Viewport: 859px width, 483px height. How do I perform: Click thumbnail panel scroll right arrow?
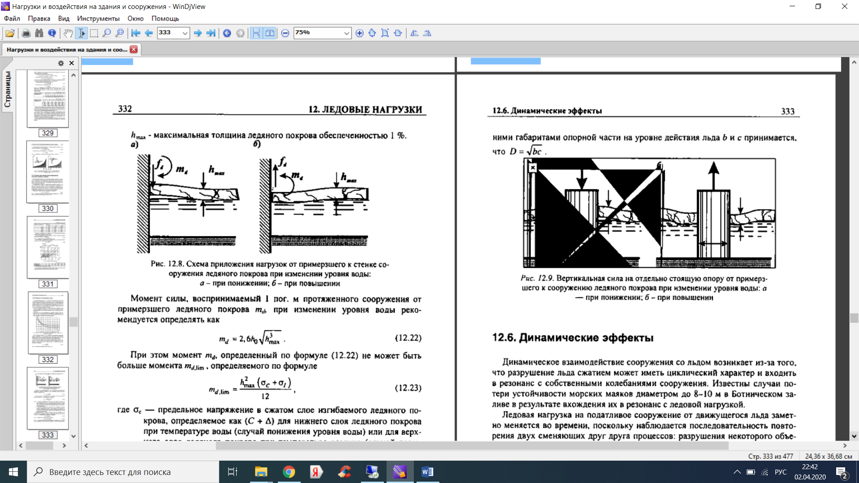pos(64,445)
